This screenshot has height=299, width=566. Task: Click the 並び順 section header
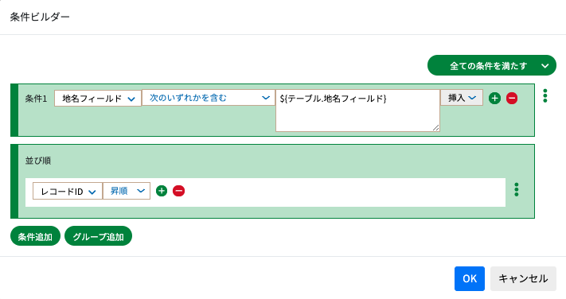pyautogui.click(x=38, y=161)
